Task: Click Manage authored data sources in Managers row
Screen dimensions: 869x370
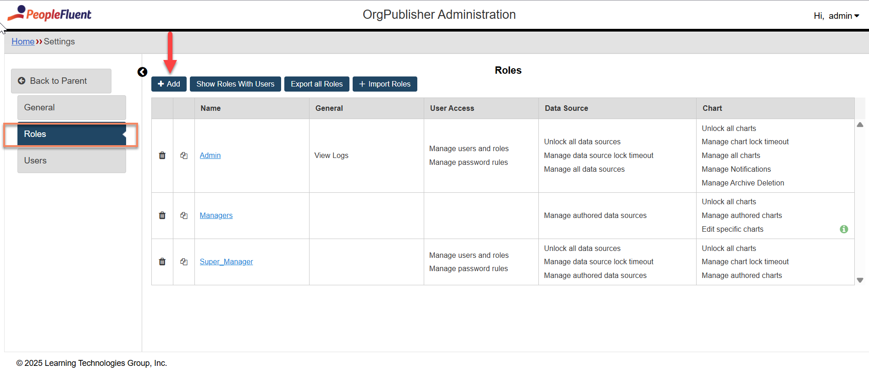Action: pos(595,215)
